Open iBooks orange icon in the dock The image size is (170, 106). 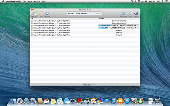pyautogui.click(x=120, y=101)
